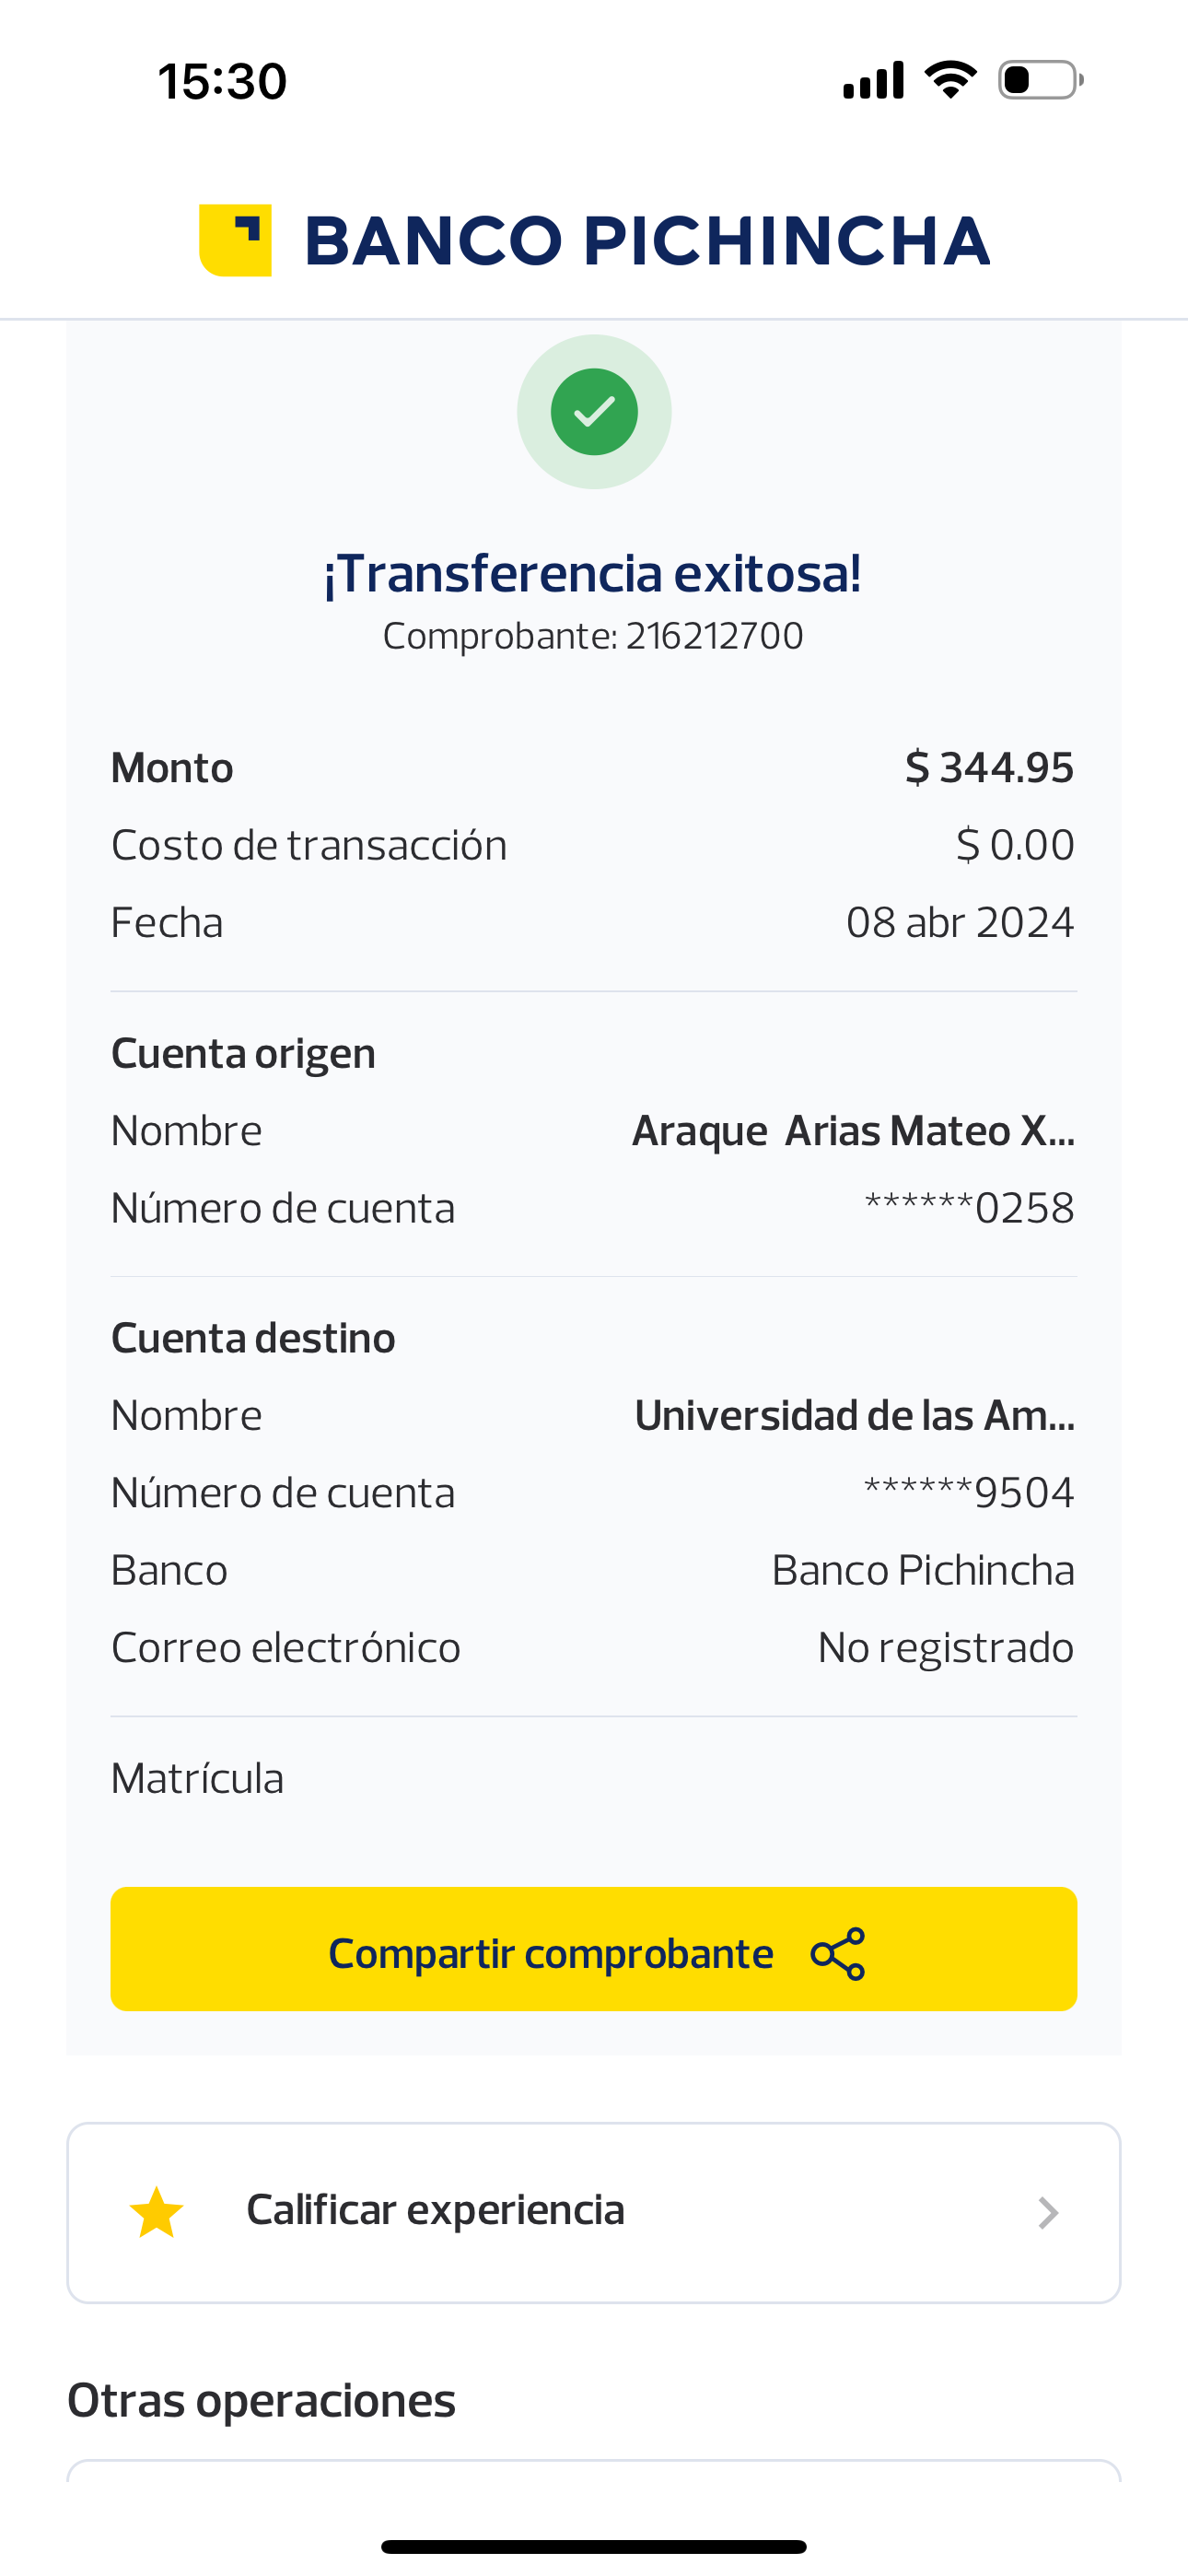Tap the Otras operaciones section heading
1188x2576 pixels.
[x=261, y=2400]
